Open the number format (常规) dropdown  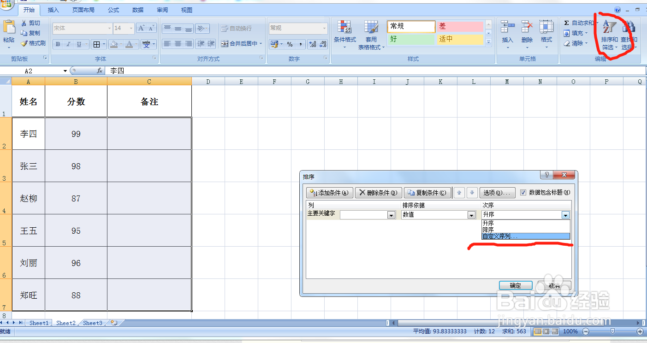[x=325, y=28]
